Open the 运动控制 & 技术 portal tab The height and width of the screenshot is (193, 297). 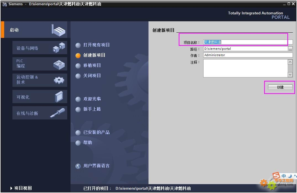(40, 80)
